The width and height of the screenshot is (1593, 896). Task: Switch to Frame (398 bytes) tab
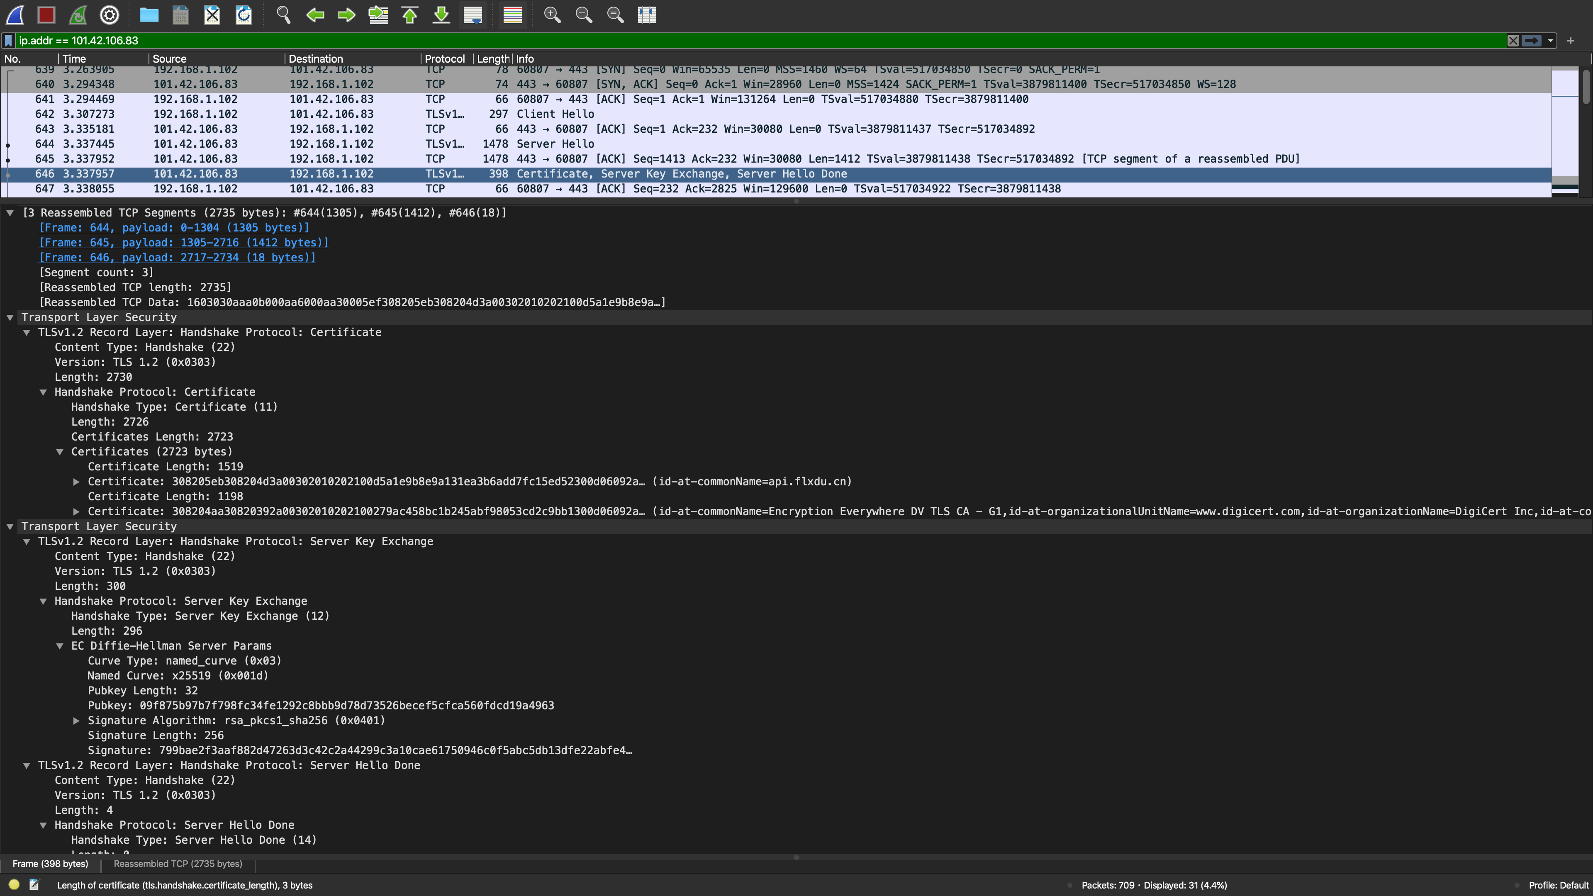[51, 864]
